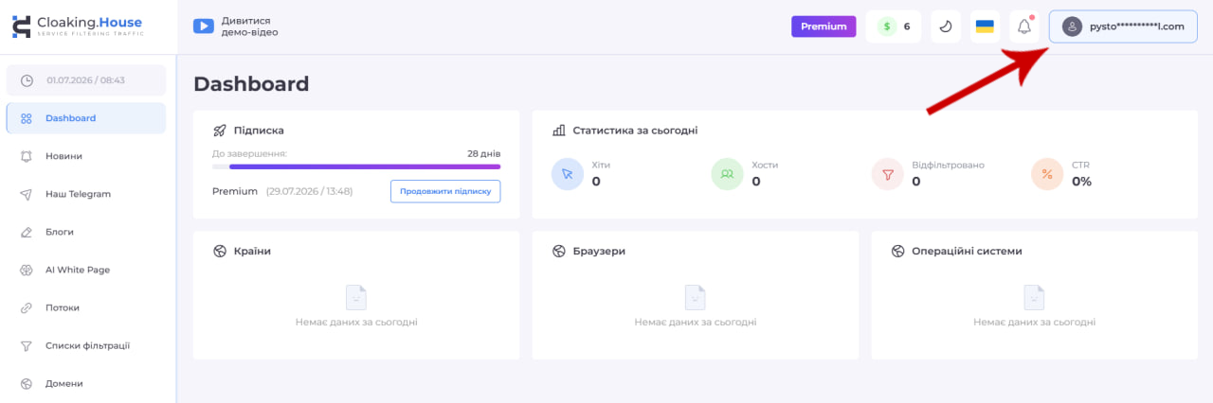Click the Dashboard grid icon in sidebar
This screenshot has width=1213, height=403.
pyautogui.click(x=27, y=118)
